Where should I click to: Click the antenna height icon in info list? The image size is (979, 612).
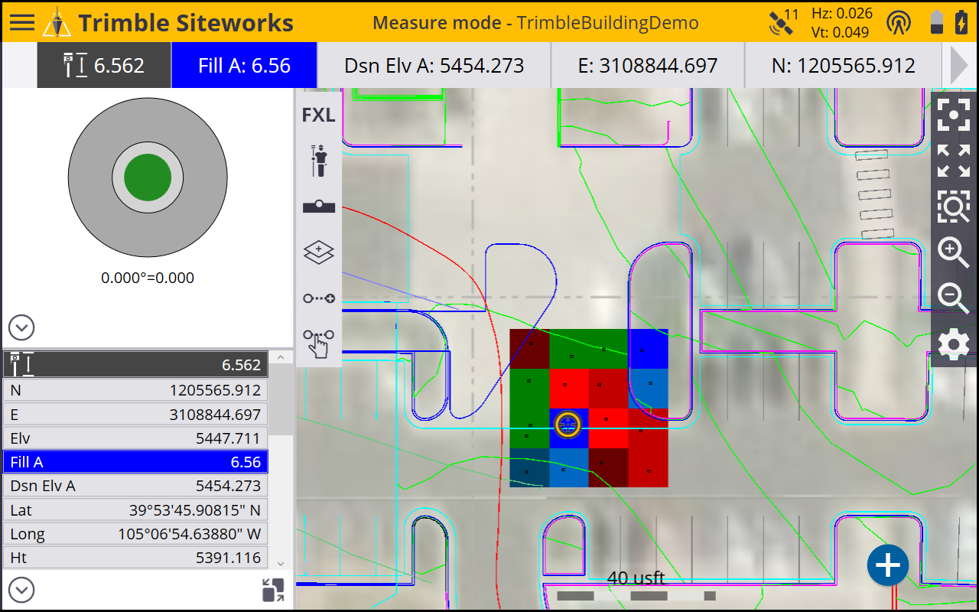click(22, 364)
